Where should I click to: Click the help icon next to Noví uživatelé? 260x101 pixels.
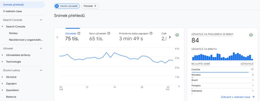[x=109, y=33]
